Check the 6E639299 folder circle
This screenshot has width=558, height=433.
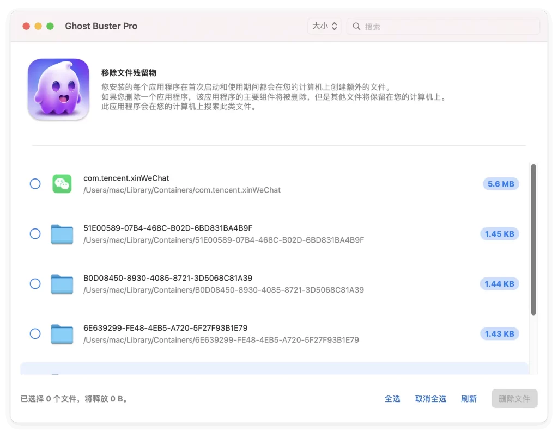click(x=35, y=334)
